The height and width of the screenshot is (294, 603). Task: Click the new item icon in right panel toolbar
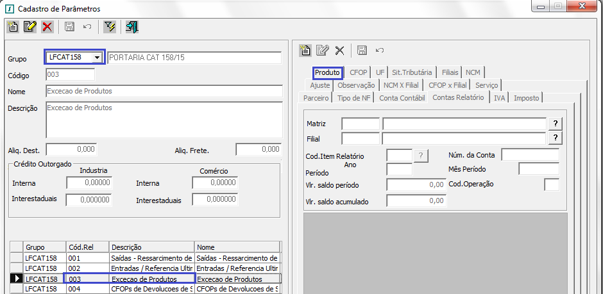pos(306,50)
